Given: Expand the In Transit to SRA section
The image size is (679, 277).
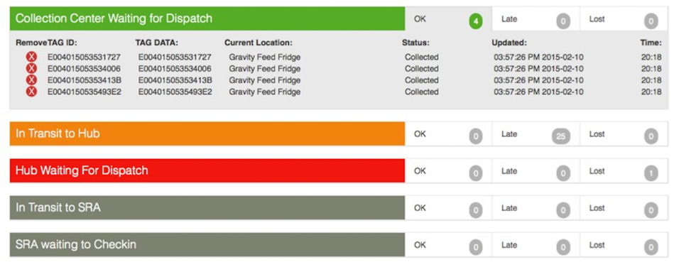Looking at the screenshot, I should point(207,207).
